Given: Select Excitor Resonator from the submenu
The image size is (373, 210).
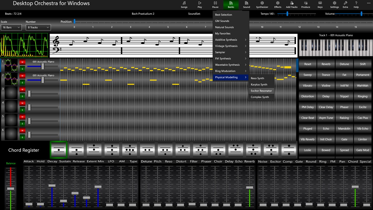Looking at the screenshot, I should pyautogui.click(x=261, y=91).
